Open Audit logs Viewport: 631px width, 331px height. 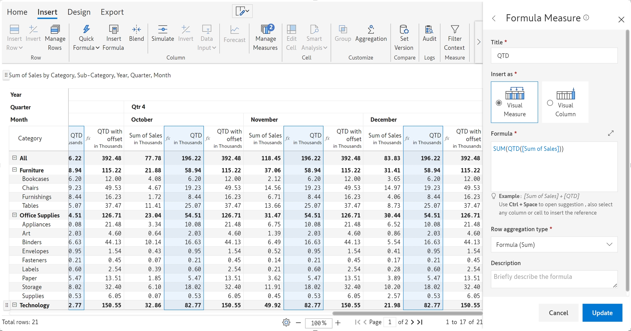pyautogui.click(x=429, y=29)
